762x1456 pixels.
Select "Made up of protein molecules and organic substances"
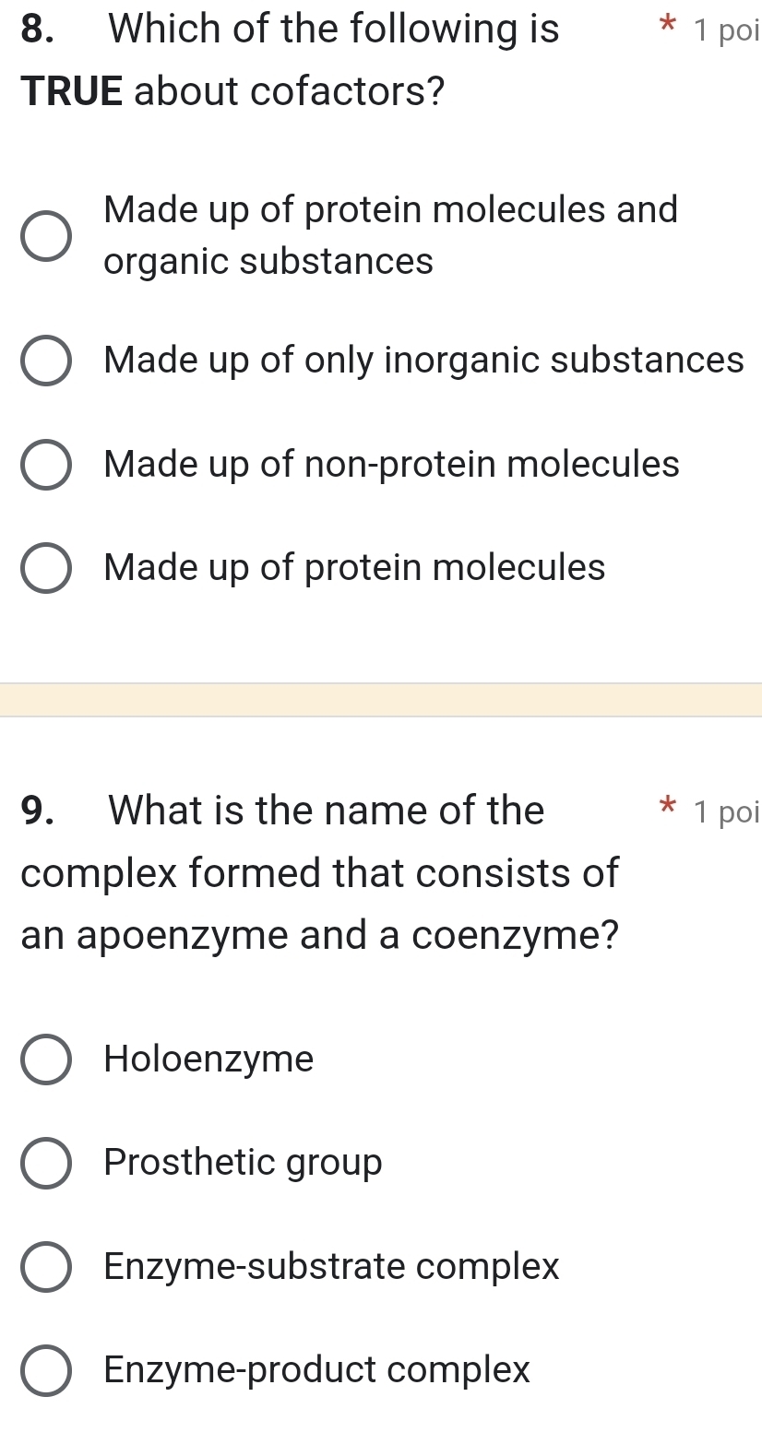47,236
